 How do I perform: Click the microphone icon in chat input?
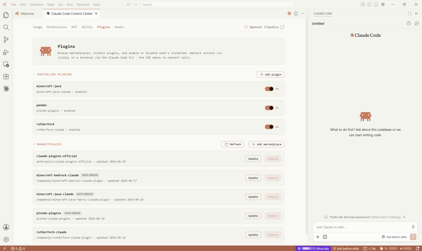tap(413, 227)
